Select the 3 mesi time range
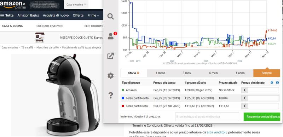 (187, 73)
